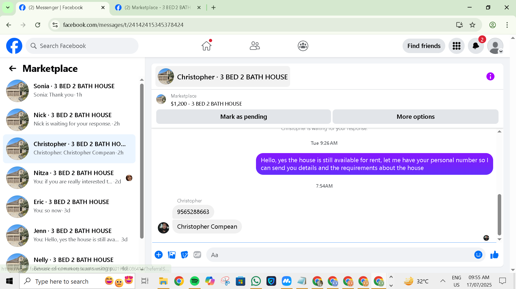Open the Groups icon in top navigation
Image resolution: width=516 pixels, height=289 pixels.
(x=303, y=46)
